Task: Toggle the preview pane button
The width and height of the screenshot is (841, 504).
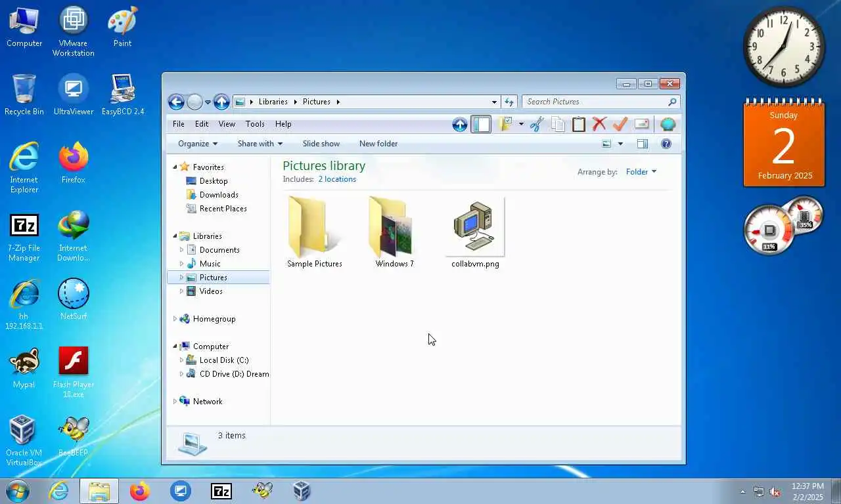Action: click(643, 144)
